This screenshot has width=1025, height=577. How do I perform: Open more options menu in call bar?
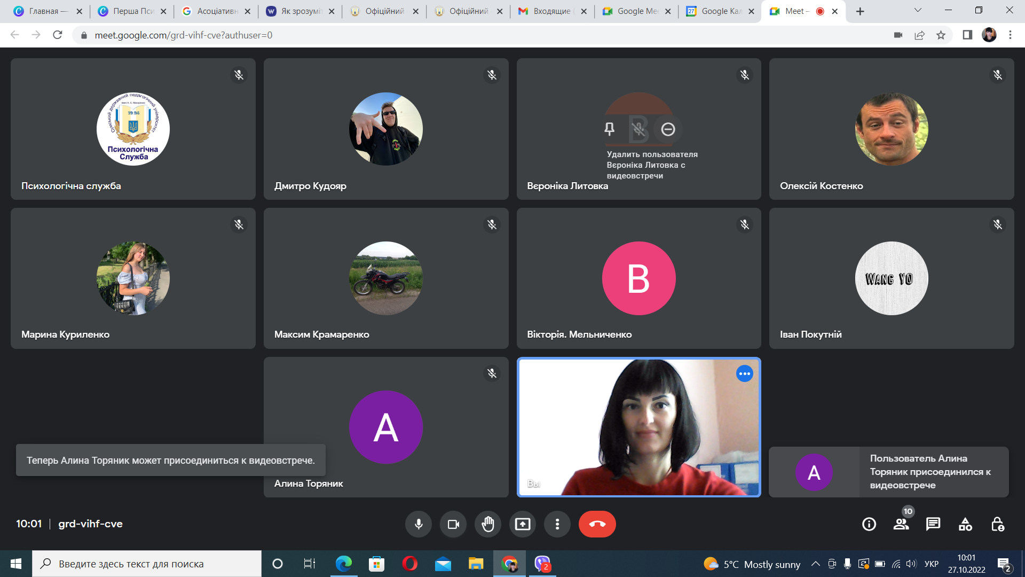[557, 524]
